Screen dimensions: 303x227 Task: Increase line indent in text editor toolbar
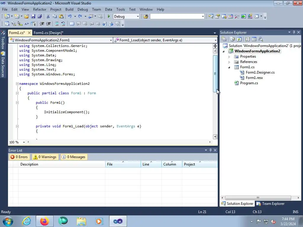pyautogui.click(x=48, y=24)
